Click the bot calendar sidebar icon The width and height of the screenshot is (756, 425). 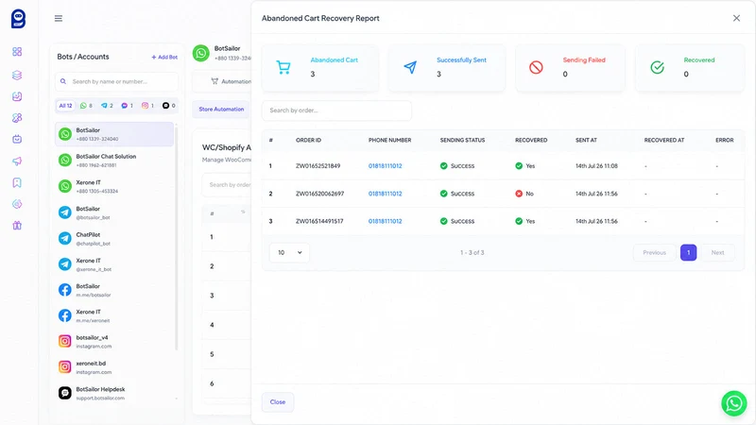17,139
